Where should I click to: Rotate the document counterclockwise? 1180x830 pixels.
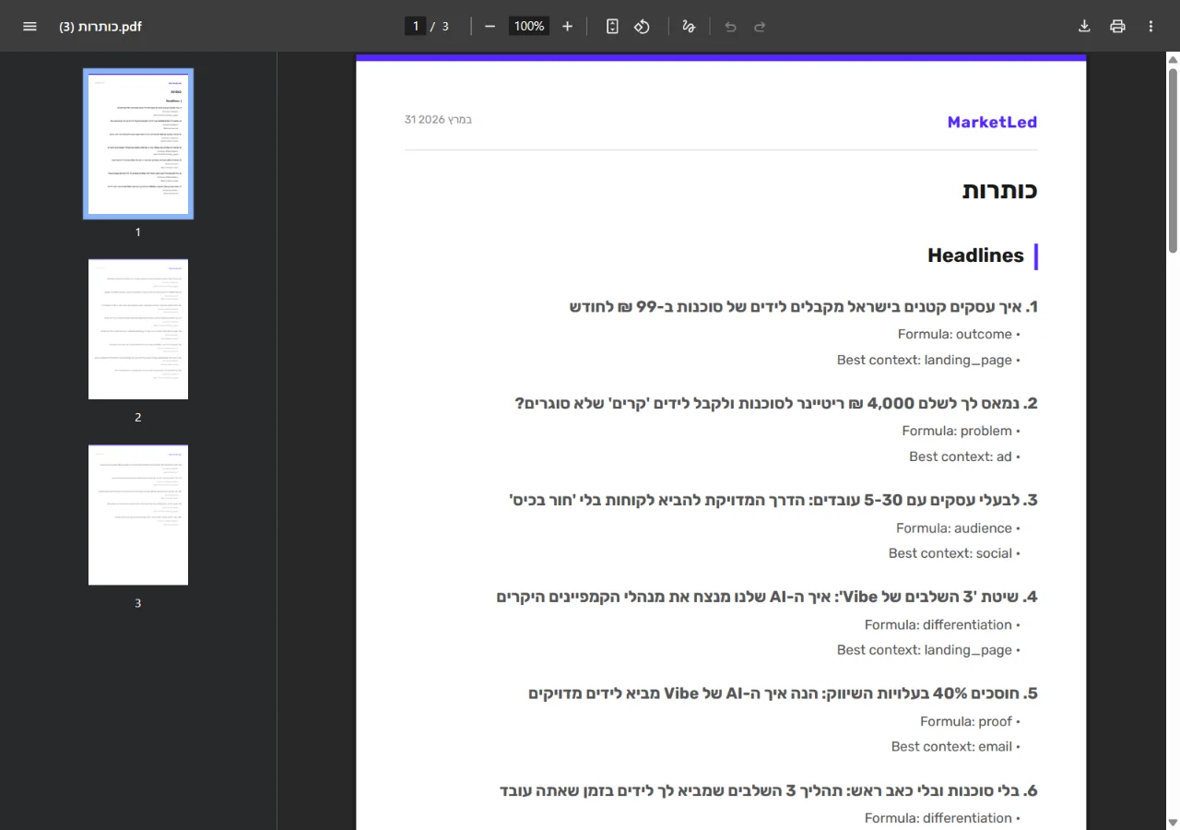pyautogui.click(x=642, y=27)
